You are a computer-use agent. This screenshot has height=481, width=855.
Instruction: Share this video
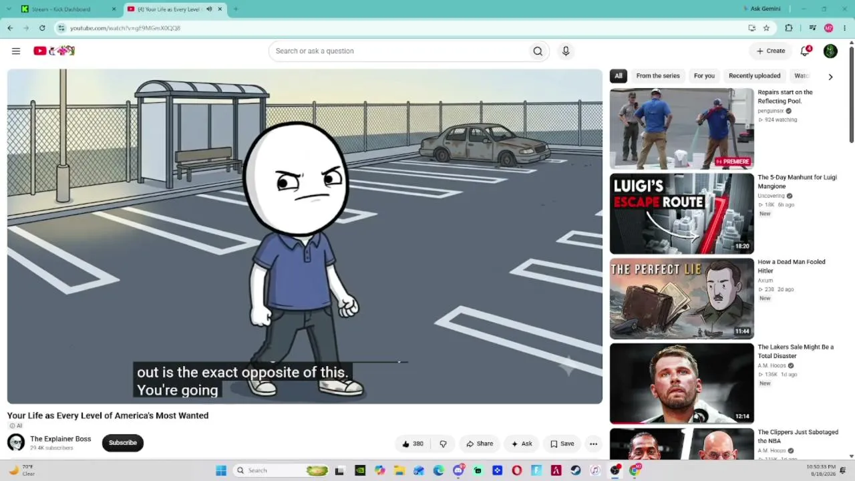[480, 444]
